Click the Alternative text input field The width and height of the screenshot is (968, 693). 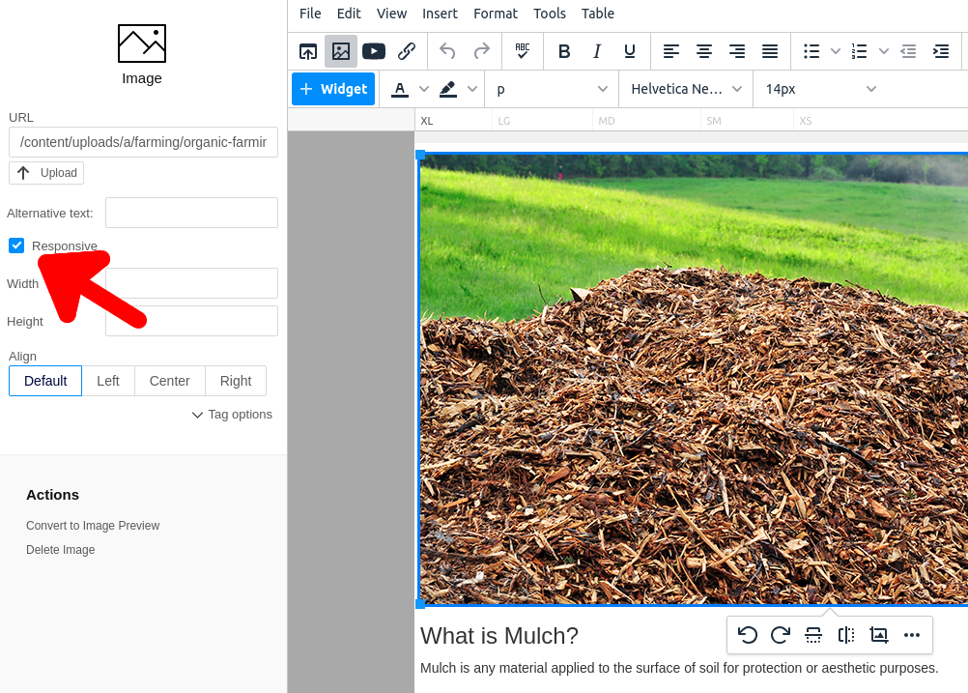[x=191, y=213]
